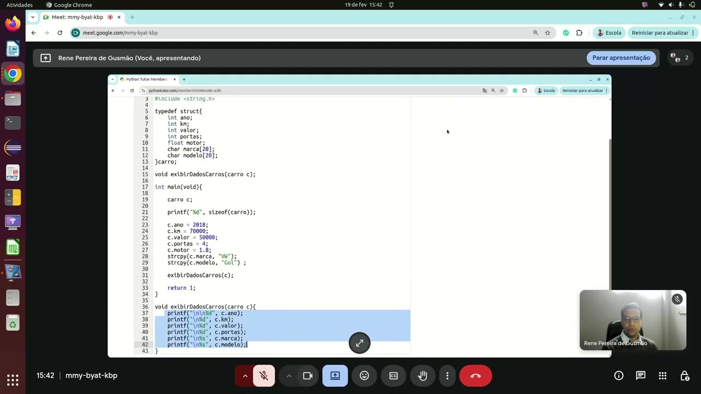The image size is (701, 394).
Task: Open the activities grid icon
Action: [x=663, y=375]
